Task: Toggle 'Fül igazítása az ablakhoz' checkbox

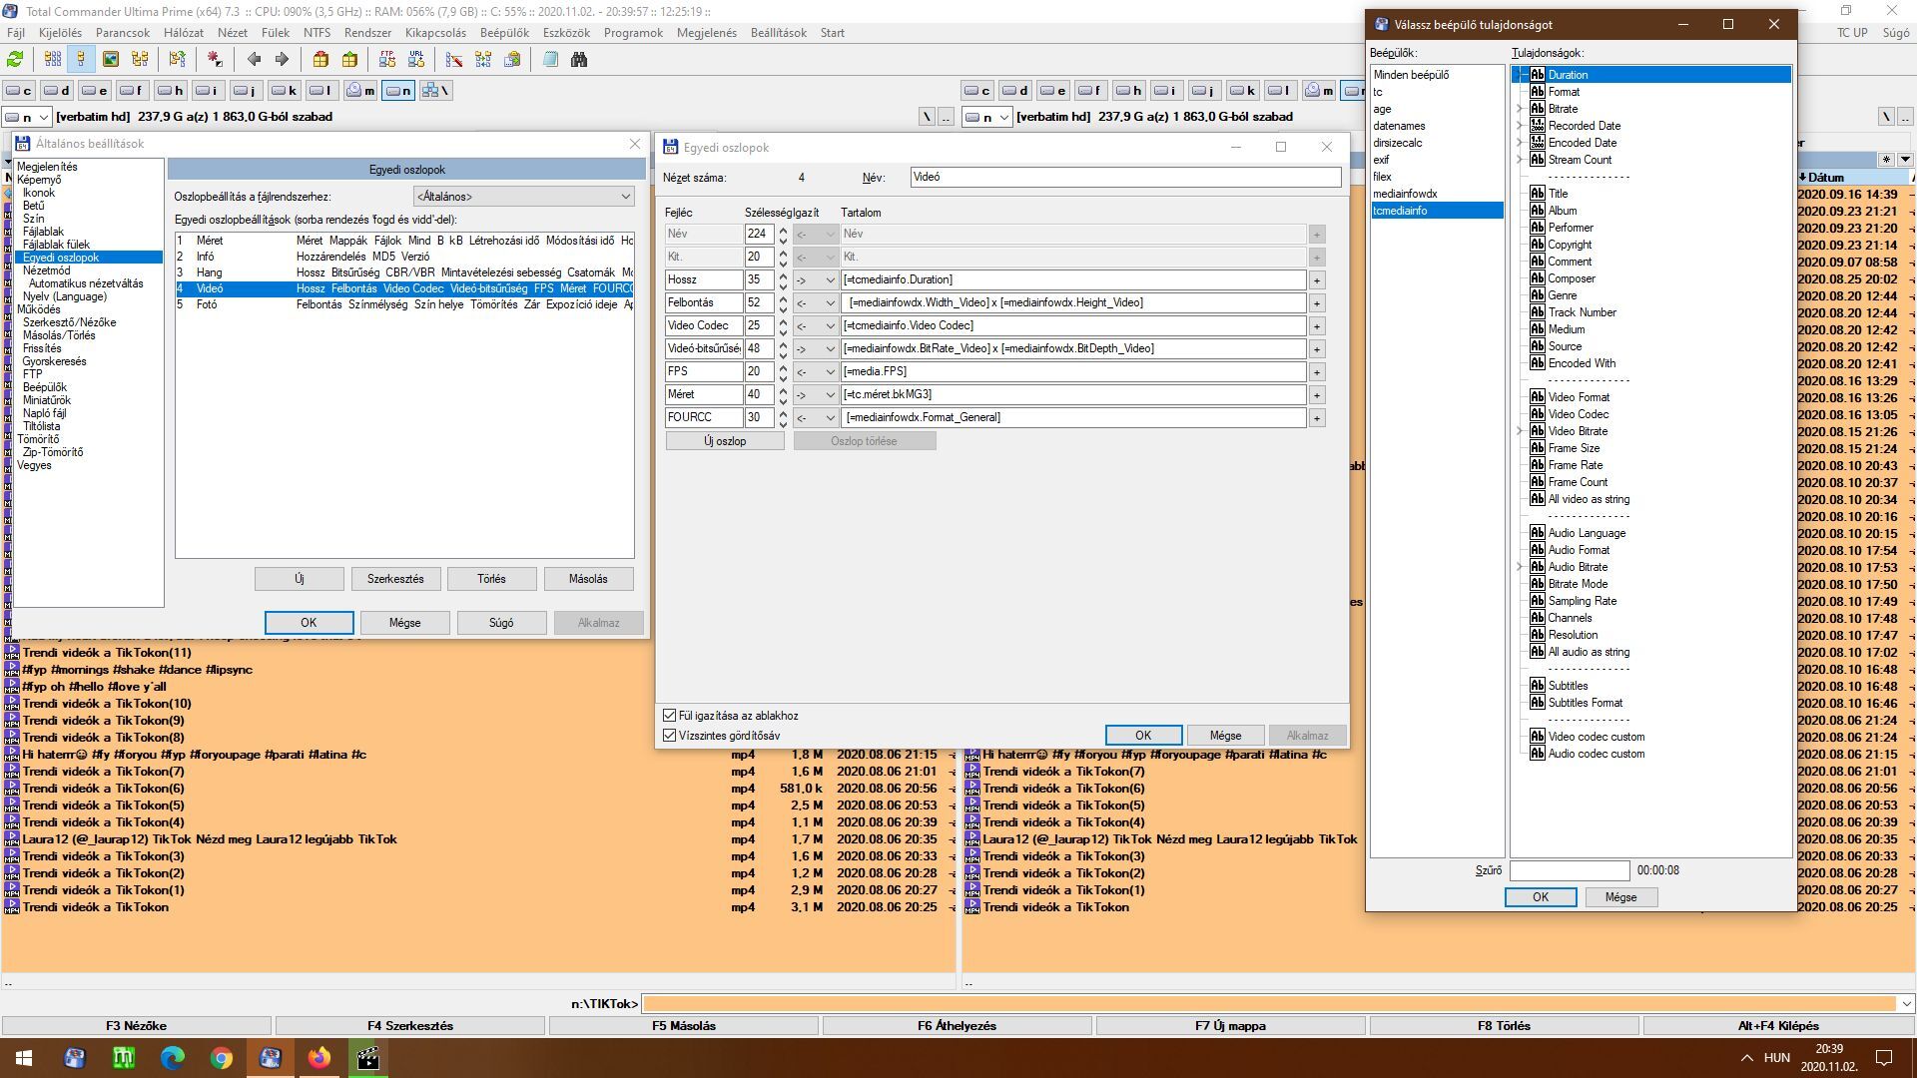Action: [x=670, y=716]
